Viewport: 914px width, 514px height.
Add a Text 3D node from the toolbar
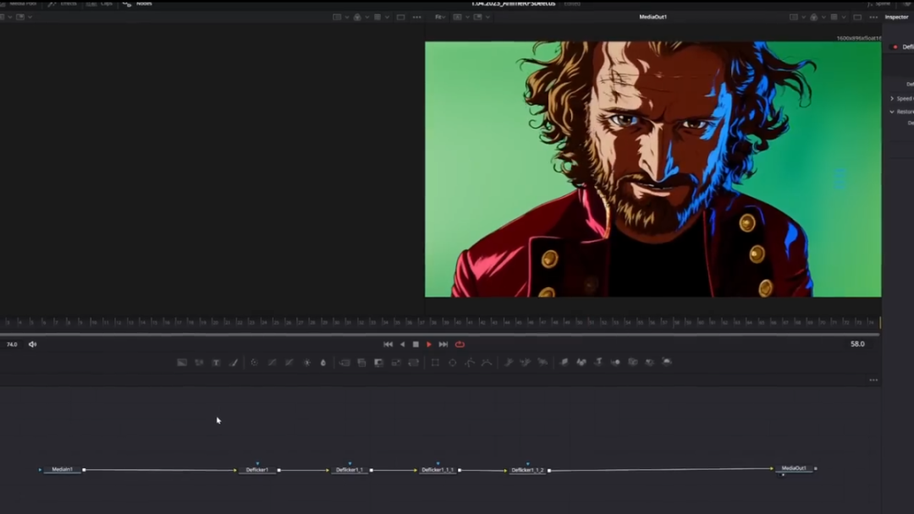point(598,362)
